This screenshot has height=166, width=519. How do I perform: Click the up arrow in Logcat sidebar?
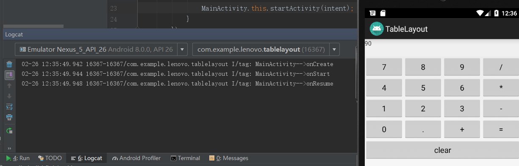pos(9,86)
